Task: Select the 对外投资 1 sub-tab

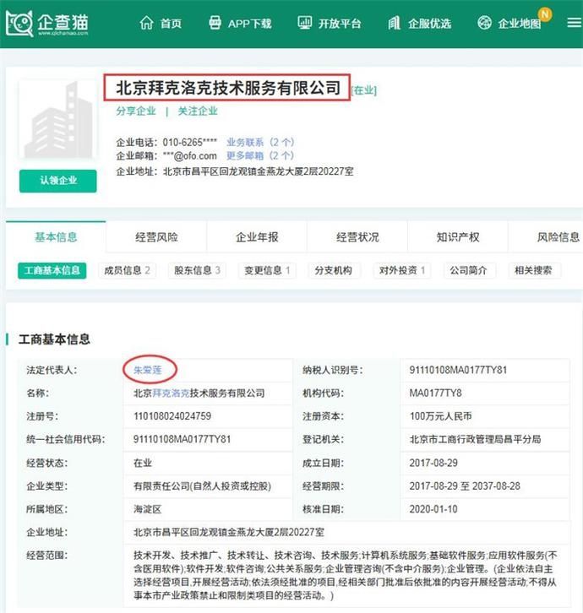Action: pyautogui.click(x=402, y=270)
